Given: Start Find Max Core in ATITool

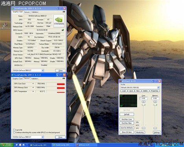Looking at the screenshot, I should point(127,120).
